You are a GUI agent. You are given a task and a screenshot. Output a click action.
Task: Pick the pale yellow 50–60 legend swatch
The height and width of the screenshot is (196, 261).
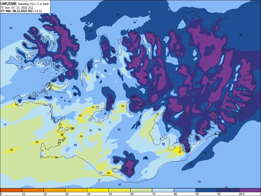[x=120, y=190]
